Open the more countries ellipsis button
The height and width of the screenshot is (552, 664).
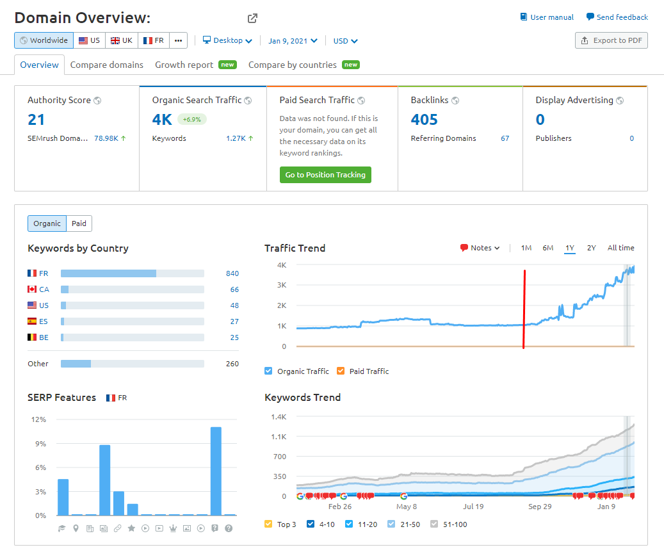(178, 40)
